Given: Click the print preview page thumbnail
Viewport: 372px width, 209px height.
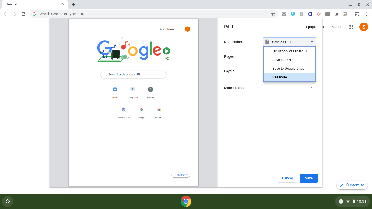Looking at the screenshot, I should pyautogui.click(x=133, y=102).
